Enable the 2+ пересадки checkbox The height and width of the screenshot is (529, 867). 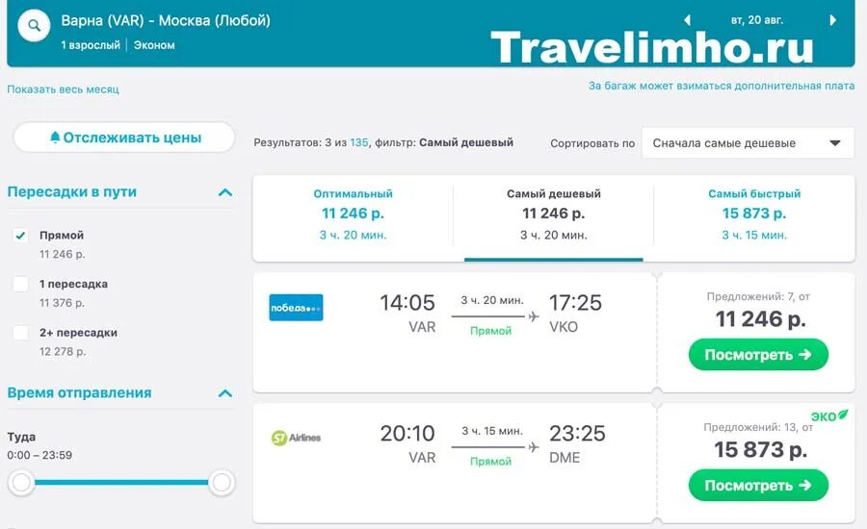click(x=20, y=333)
